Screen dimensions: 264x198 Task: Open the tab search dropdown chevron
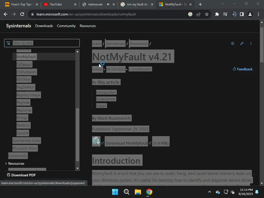click(222, 4)
